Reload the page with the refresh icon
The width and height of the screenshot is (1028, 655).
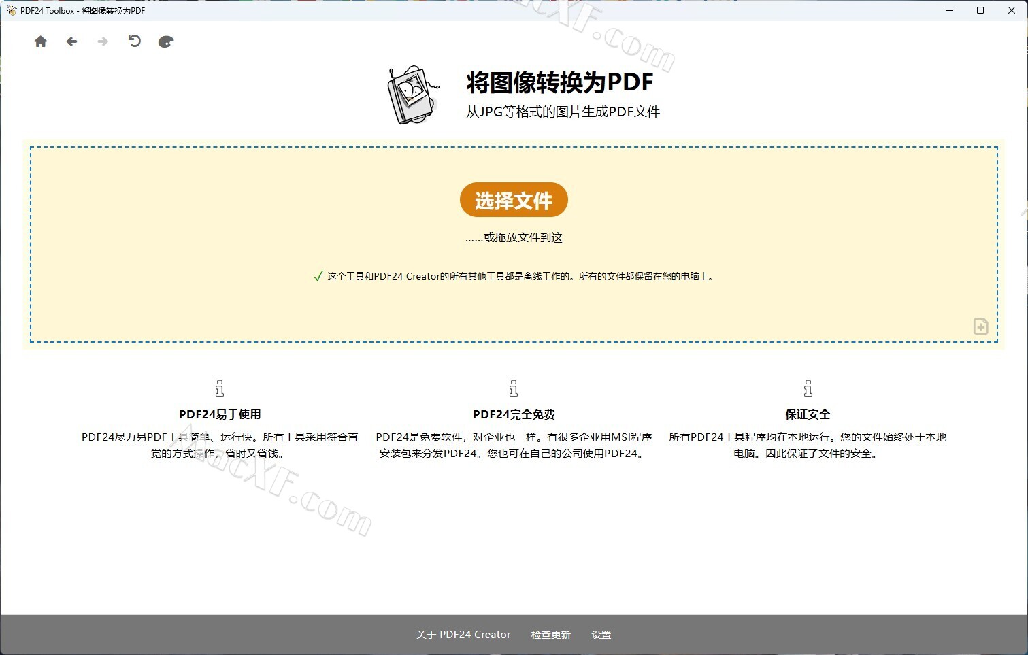(x=135, y=41)
